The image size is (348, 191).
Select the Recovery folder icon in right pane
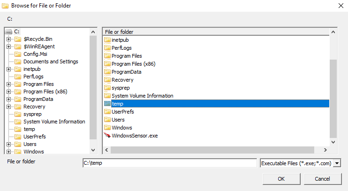(107, 80)
